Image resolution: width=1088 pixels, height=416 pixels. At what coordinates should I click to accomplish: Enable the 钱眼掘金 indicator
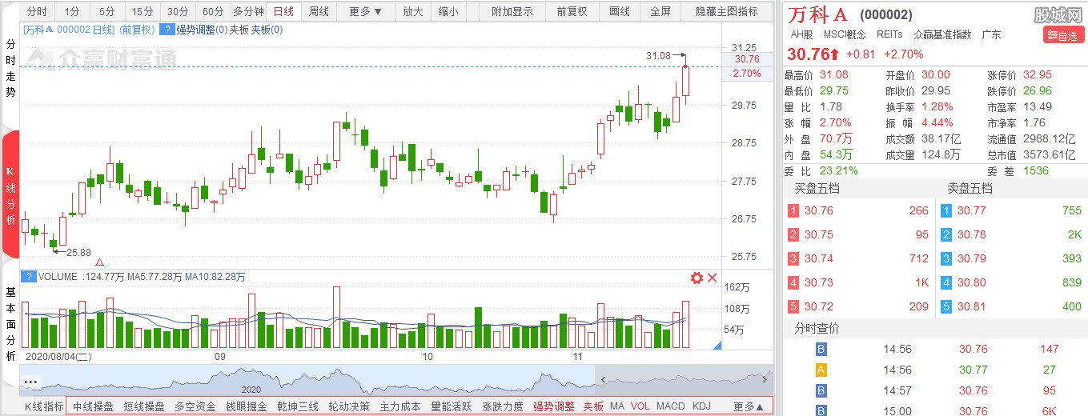247,406
